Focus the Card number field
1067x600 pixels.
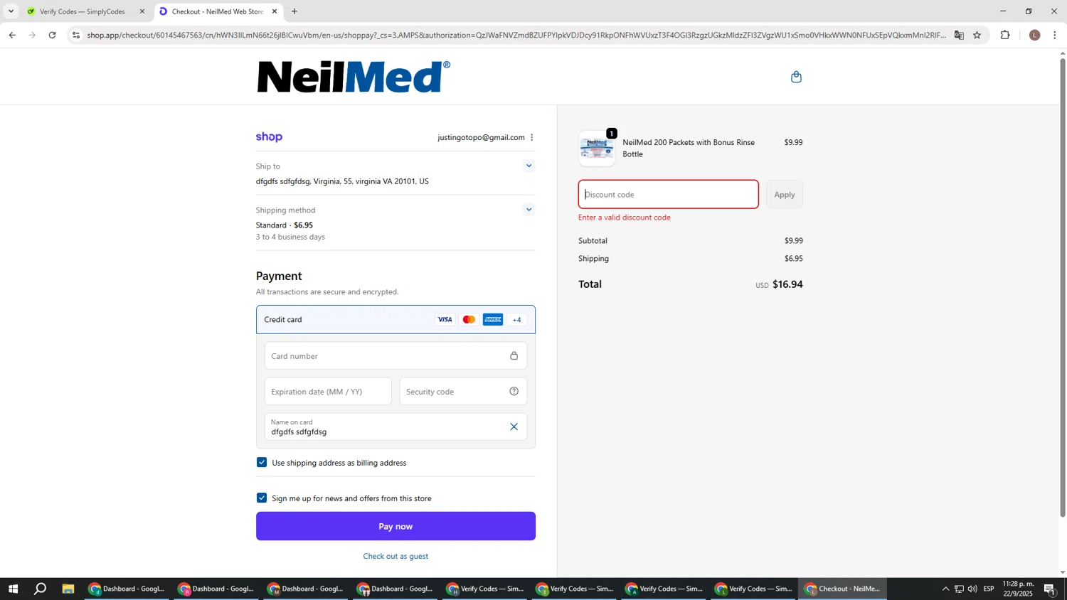point(396,356)
